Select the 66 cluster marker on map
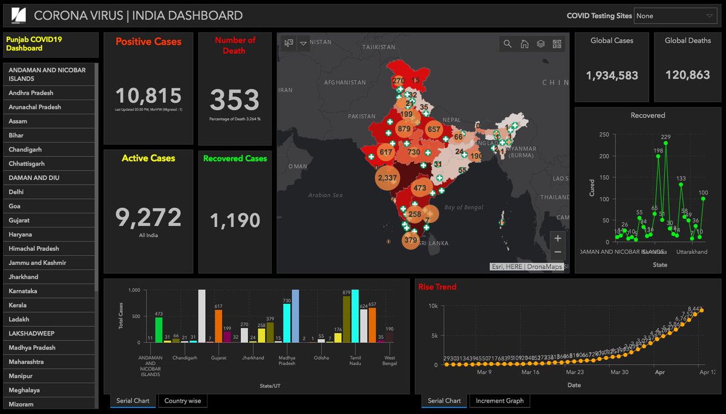 [458, 137]
